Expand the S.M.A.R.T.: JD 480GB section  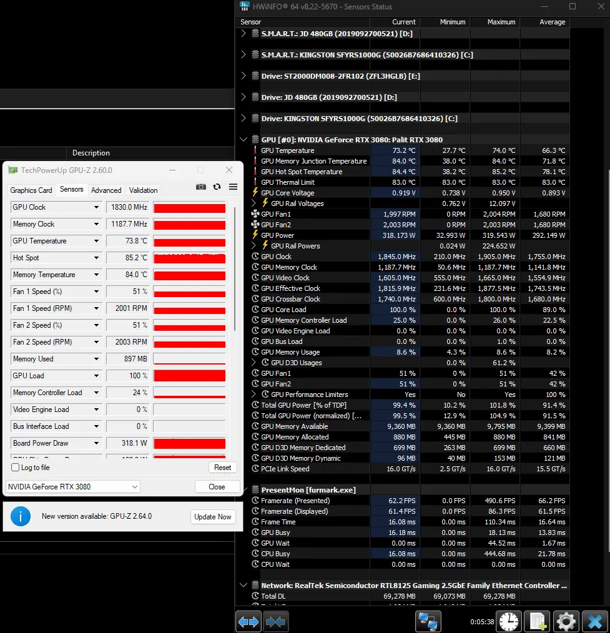click(x=244, y=34)
